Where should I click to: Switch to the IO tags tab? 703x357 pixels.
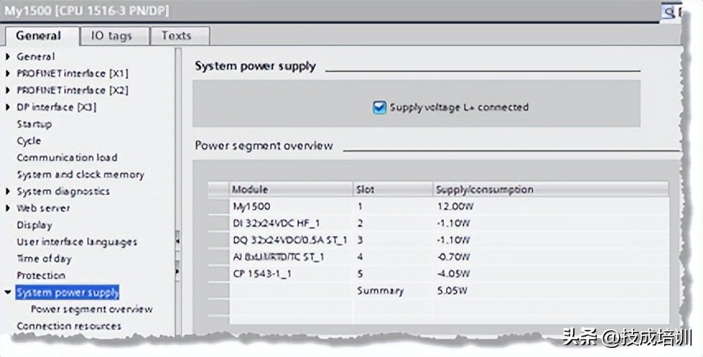click(x=111, y=35)
